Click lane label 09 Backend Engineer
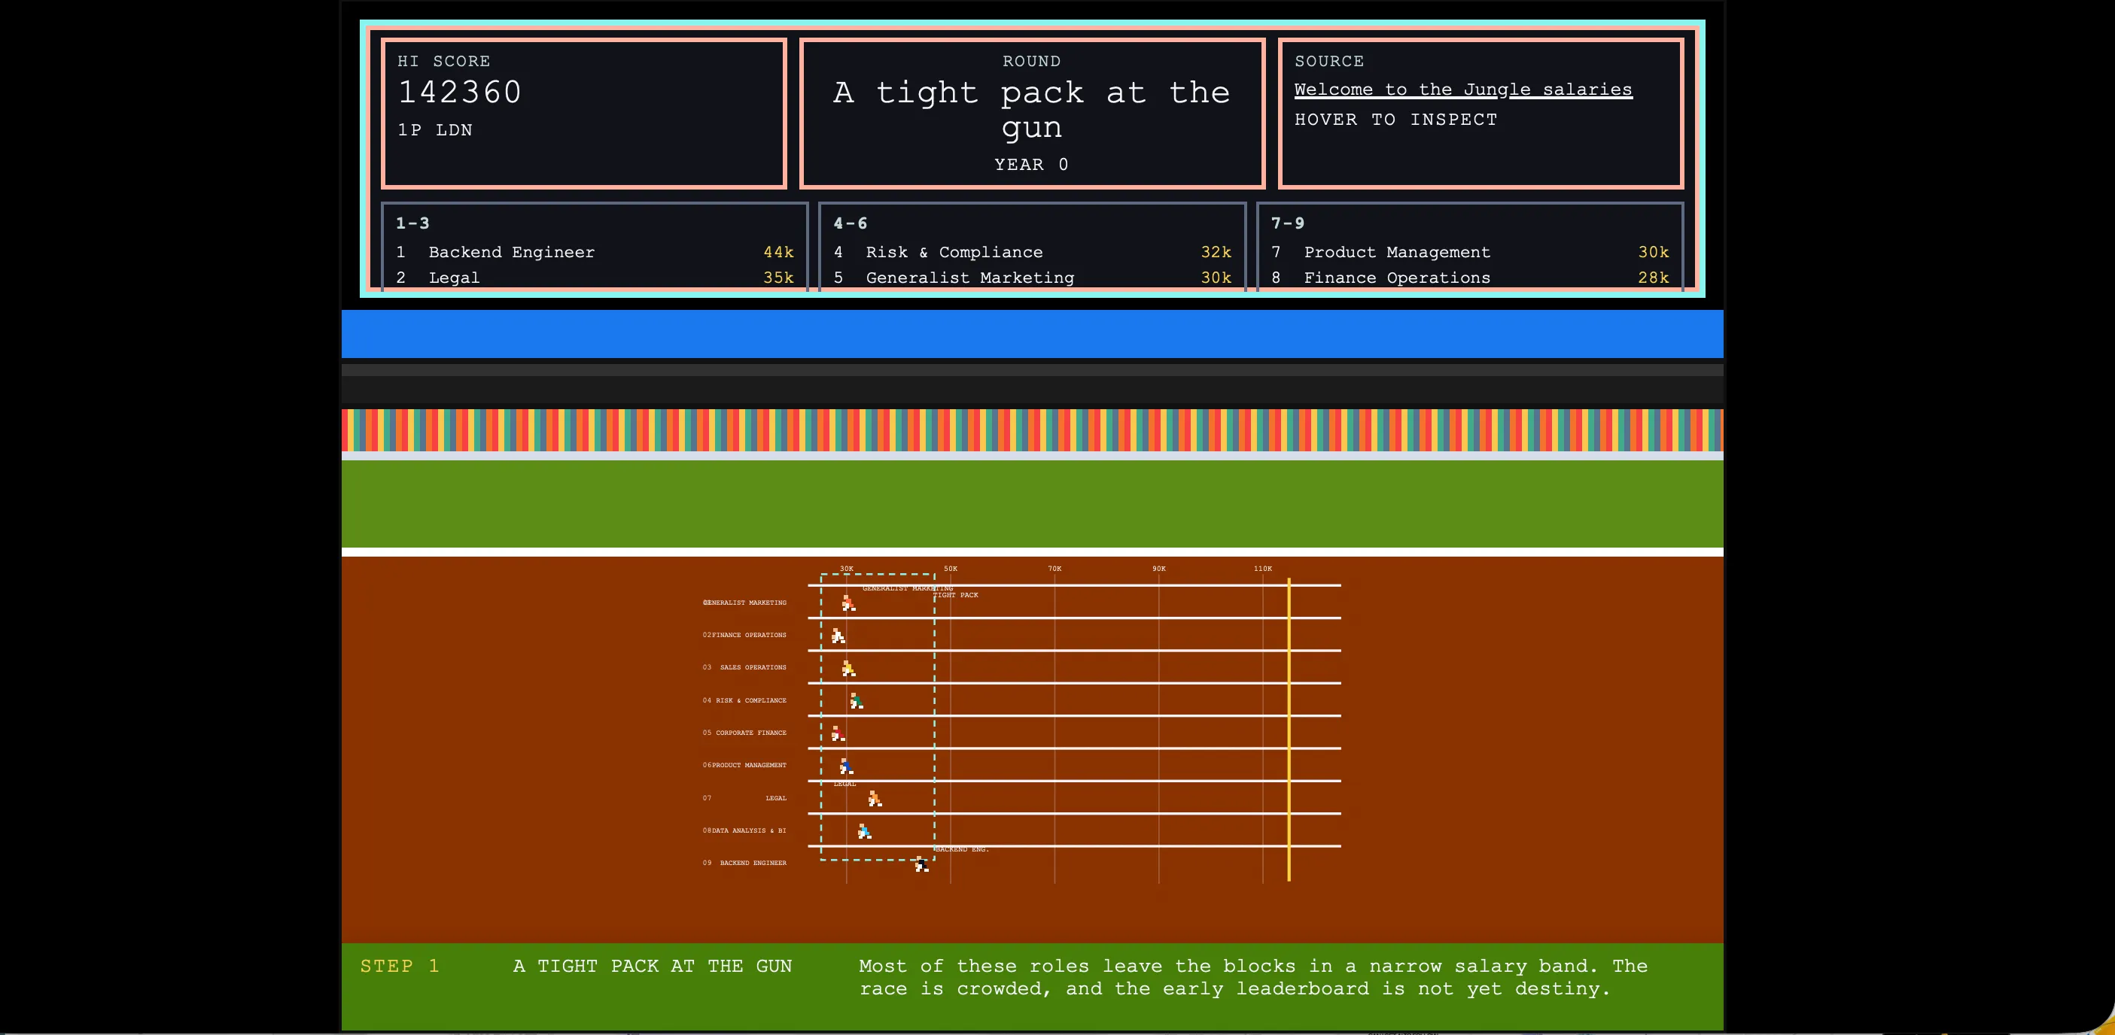This screenshot has height=1035, width=2115. coord(744,863)
